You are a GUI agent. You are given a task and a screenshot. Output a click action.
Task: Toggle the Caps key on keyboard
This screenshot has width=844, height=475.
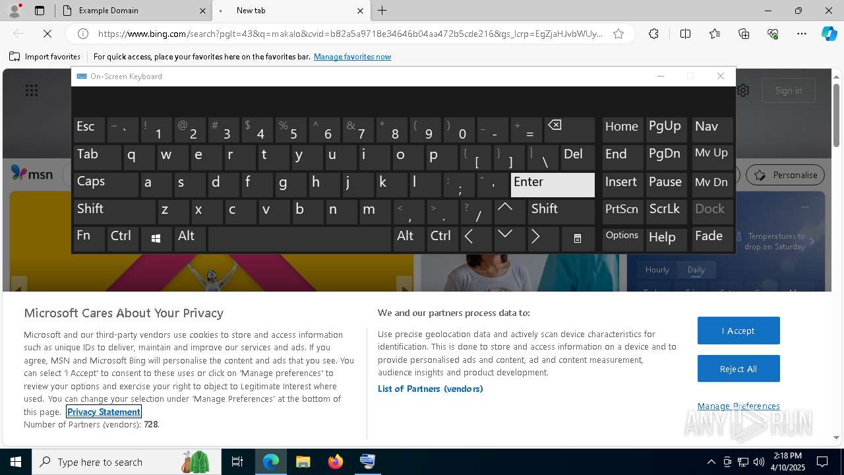click(x=106, y=185)
